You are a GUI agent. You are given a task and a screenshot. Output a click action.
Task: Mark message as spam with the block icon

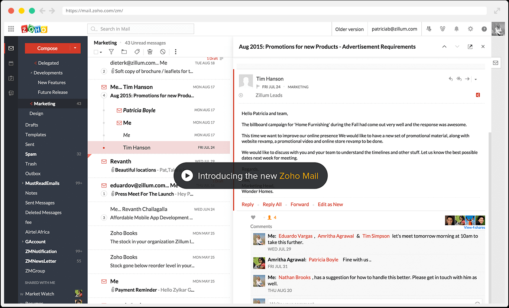point(162,52)
